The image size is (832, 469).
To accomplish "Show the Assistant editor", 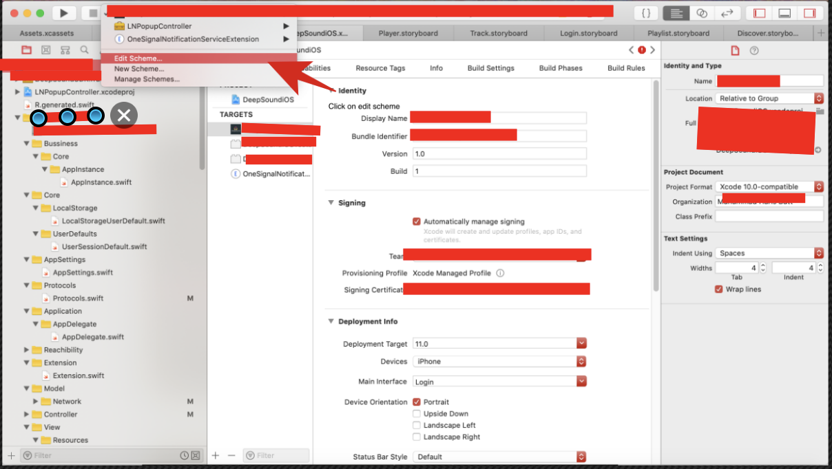I will 701,13.
